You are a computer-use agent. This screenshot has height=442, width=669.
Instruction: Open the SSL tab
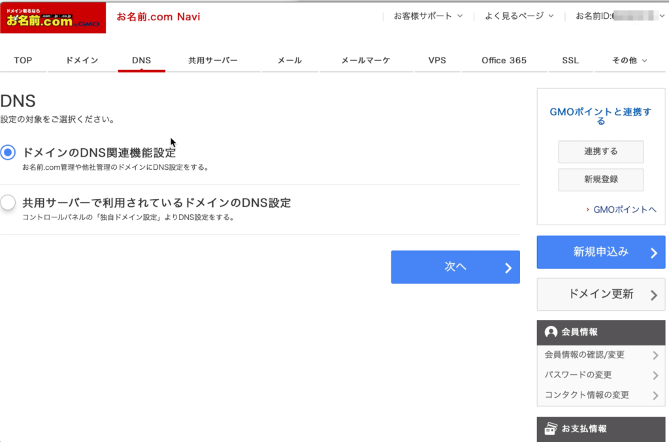[570, 61]
